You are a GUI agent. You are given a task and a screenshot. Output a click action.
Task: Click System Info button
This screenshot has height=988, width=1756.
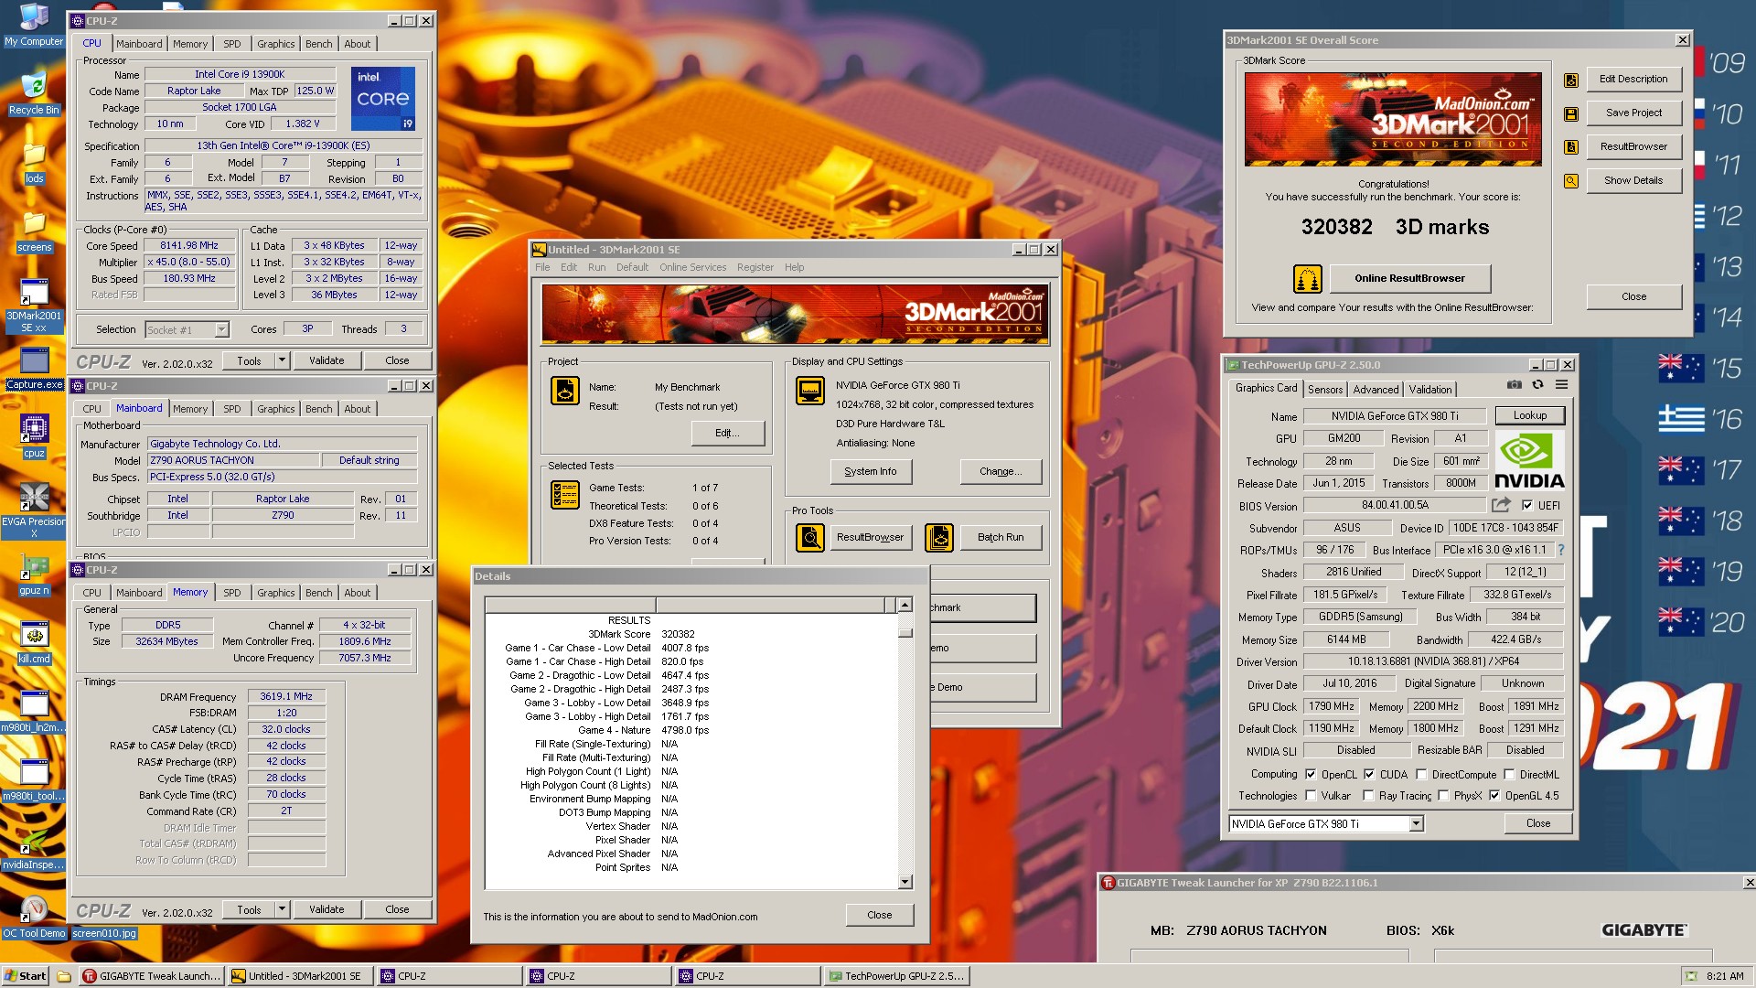[871, 471]
